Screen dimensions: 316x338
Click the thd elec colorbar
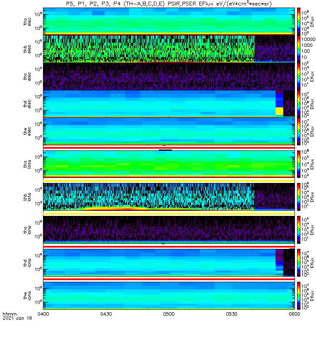[299, 104]
